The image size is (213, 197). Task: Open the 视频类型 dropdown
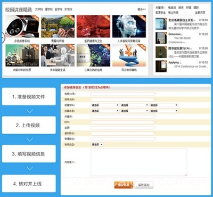tap(97, 145)
